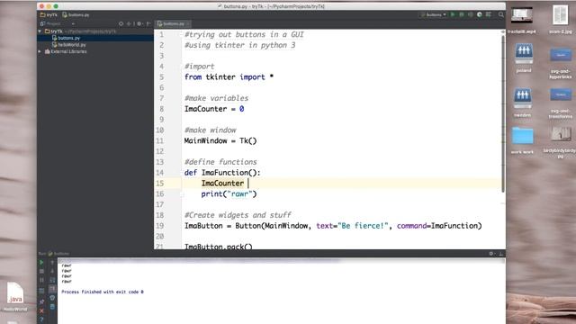This screenshot has height=324, width=576.
Task: Open Run panel settings gear icon
Action: point(491,254)
